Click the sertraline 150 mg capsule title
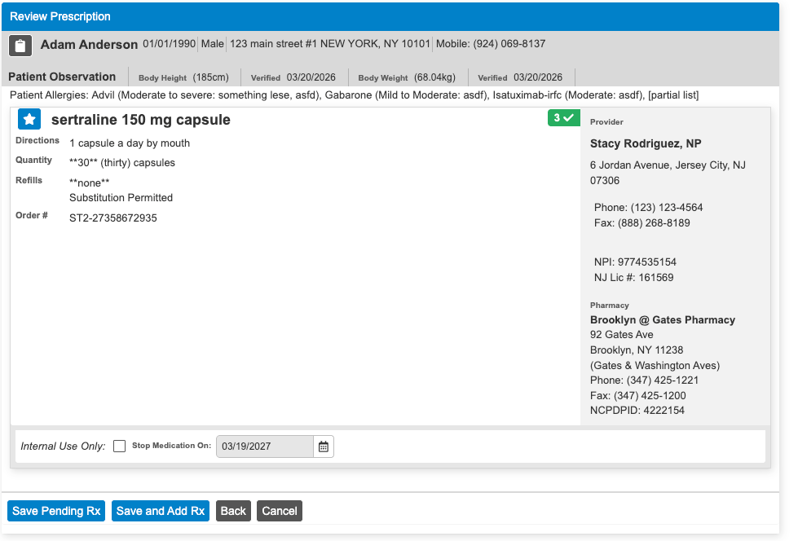 click(x=140, y=120)
